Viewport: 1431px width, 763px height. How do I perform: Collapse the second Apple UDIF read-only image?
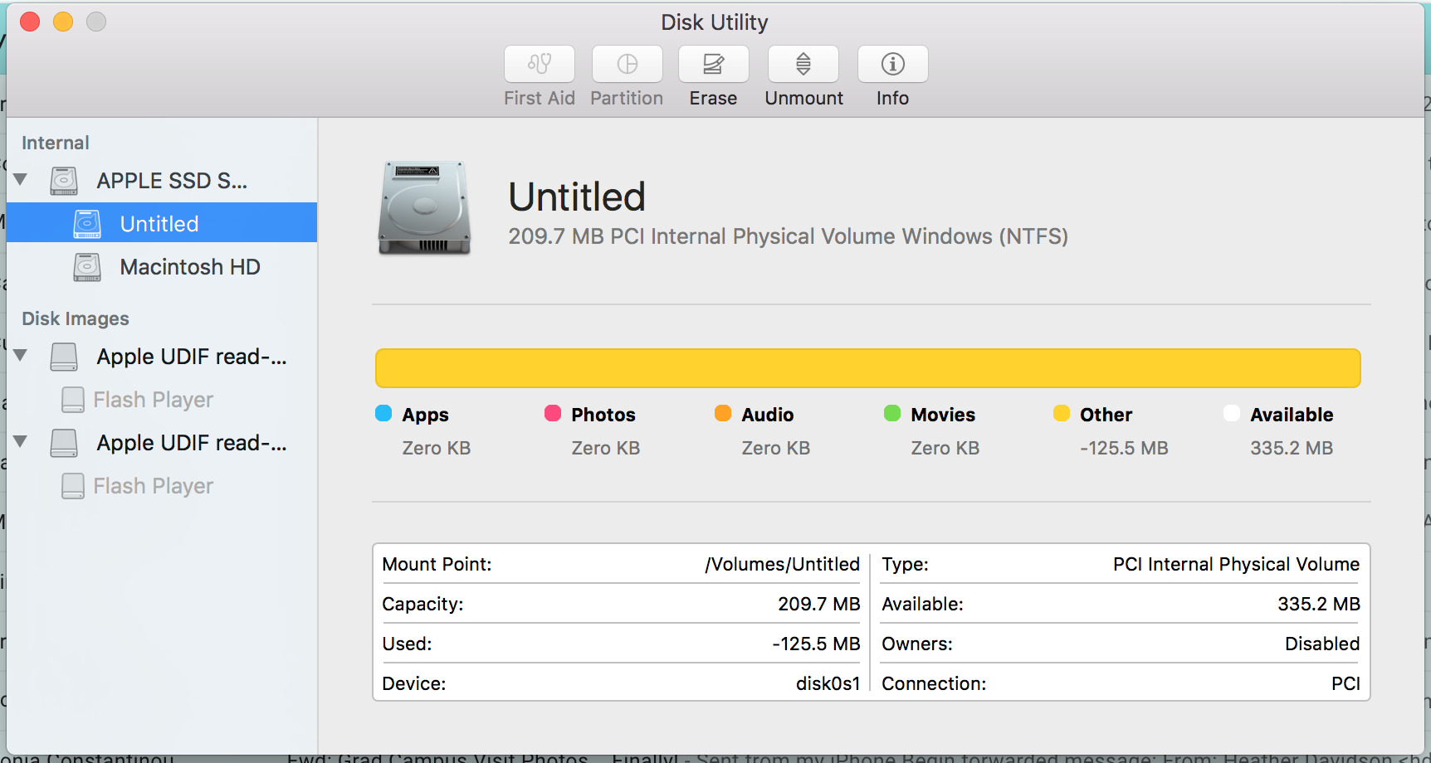click(x=21, y=442)
